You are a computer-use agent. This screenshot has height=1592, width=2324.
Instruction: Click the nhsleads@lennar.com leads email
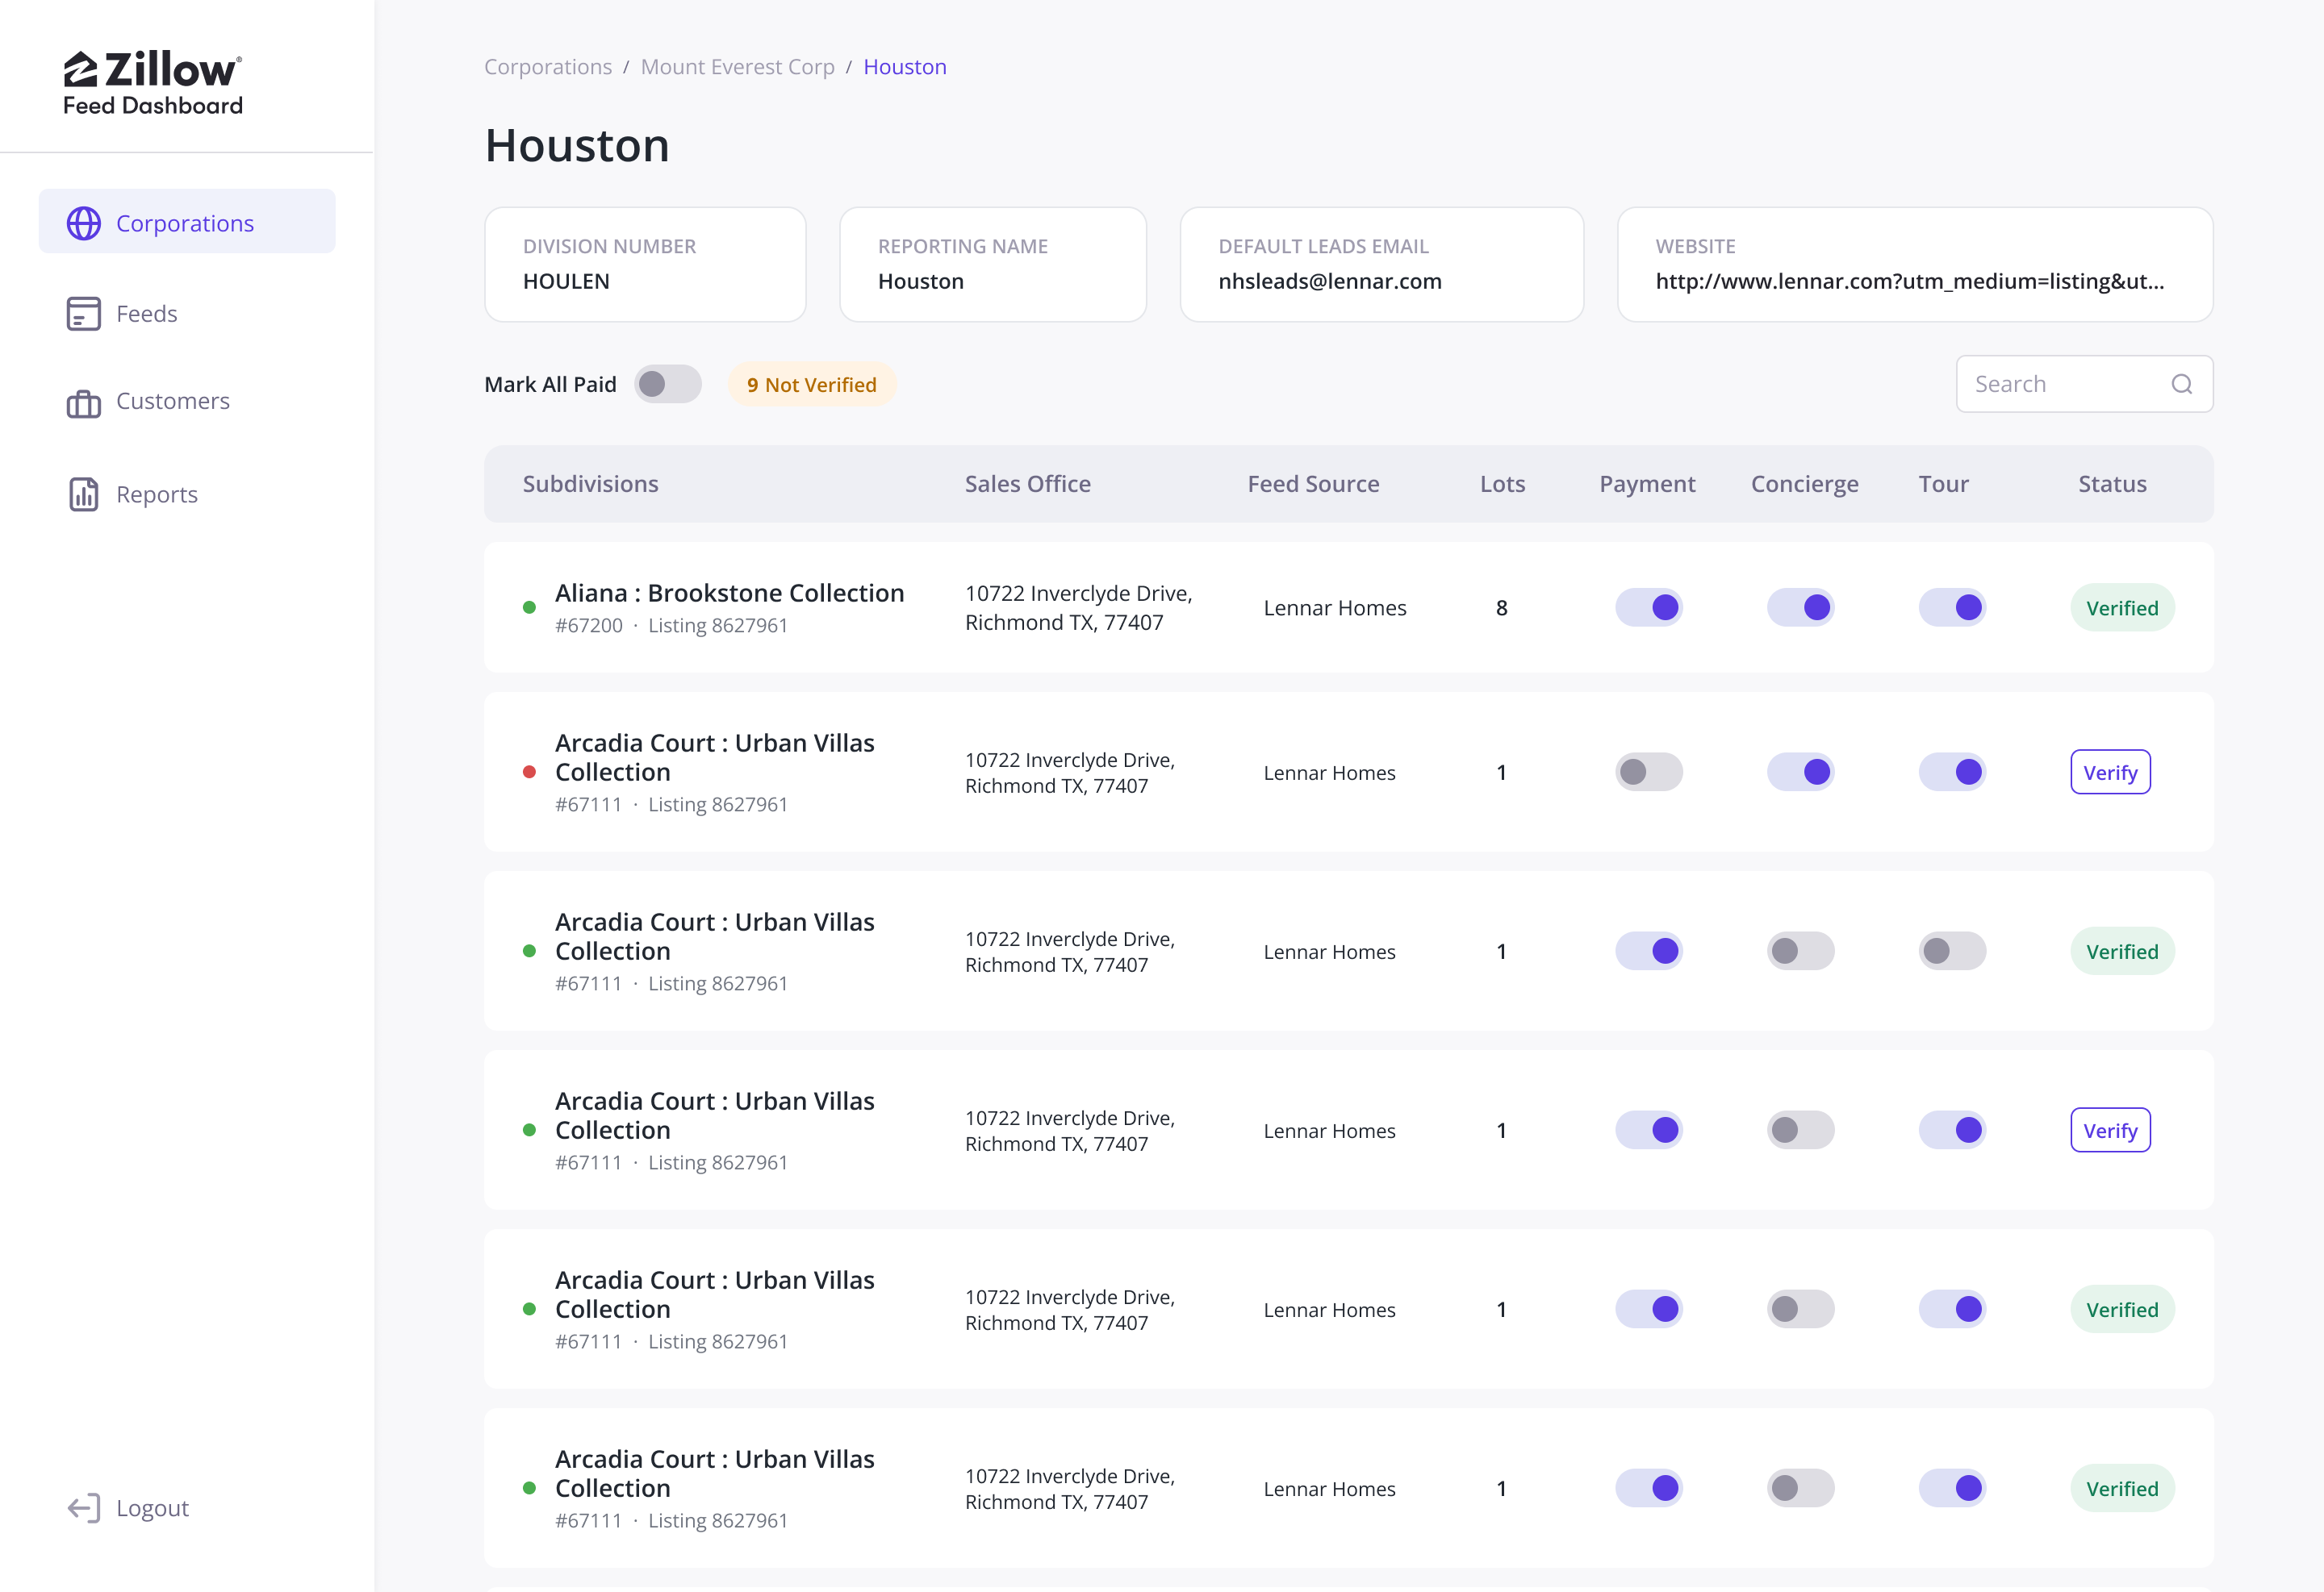(x=1330, y=281)
